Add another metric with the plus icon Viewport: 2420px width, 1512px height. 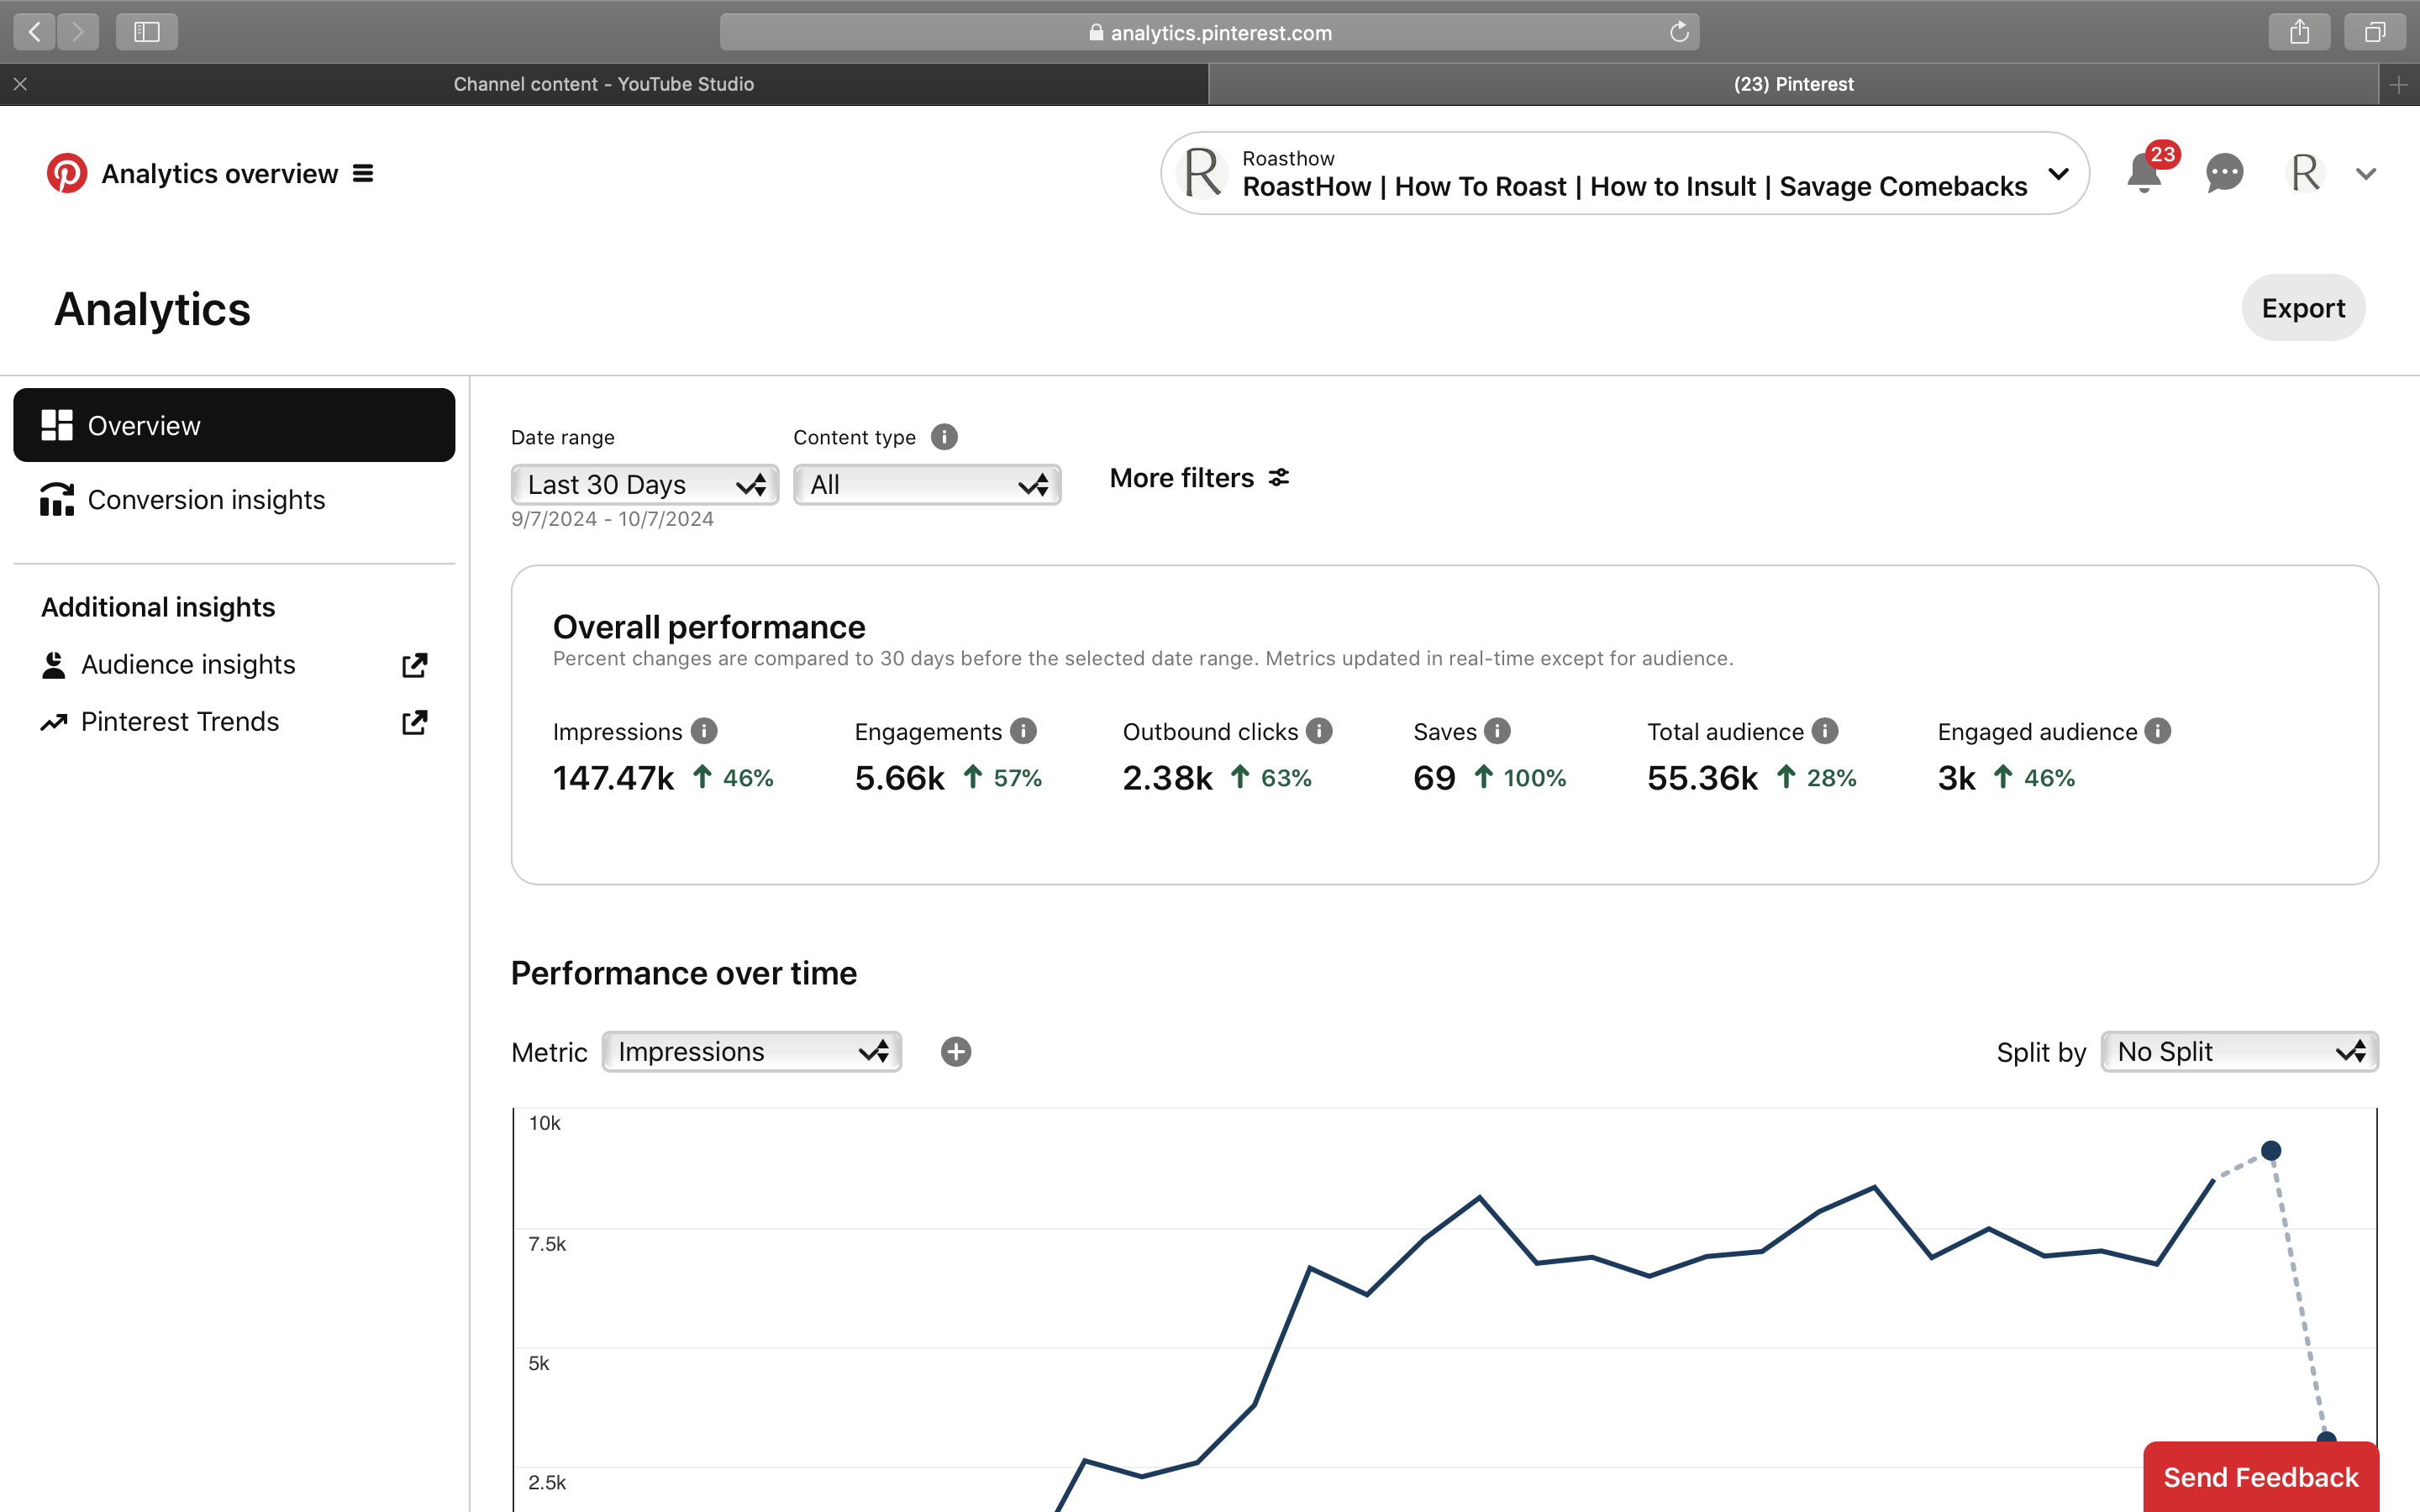pos(956,1051)
